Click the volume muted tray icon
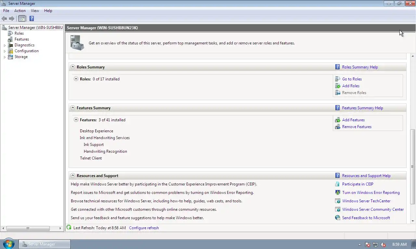This screenshot has height=249, width=416. tap(383, 244)
